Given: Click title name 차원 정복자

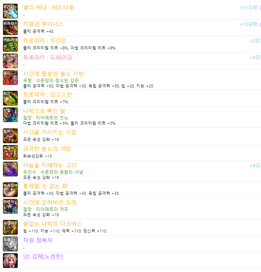Looking at the screenshot, I should point(38,240).
